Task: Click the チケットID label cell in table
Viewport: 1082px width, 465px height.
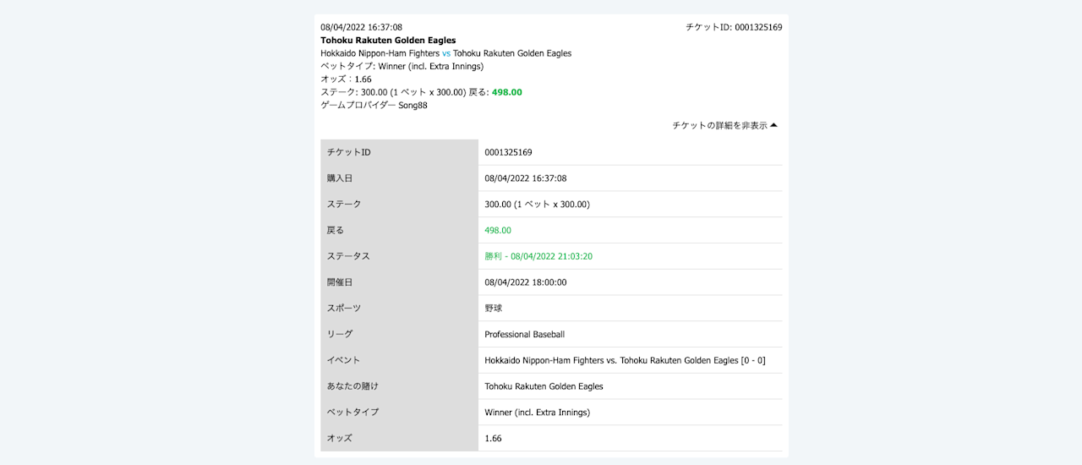Action: click(399, 152)
